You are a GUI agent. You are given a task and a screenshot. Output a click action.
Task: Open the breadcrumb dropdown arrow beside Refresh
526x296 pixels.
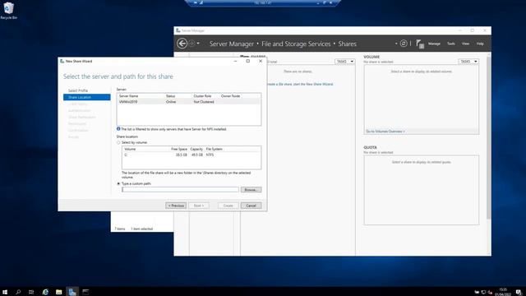point(396,44)
